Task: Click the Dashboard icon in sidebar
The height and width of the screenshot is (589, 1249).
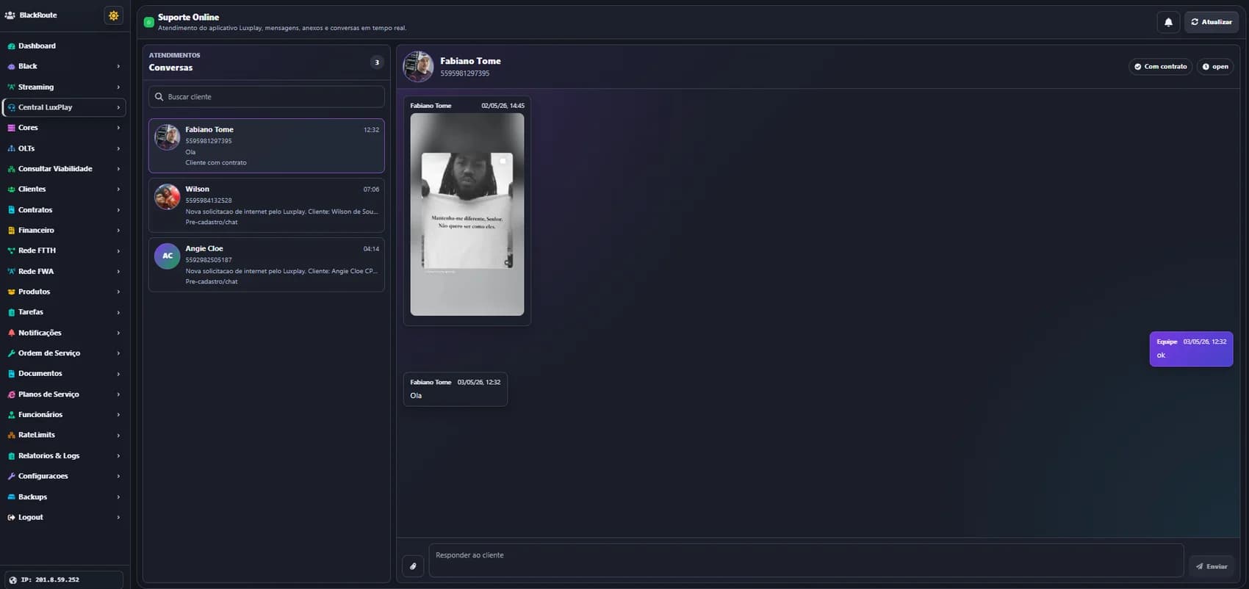Action: 11,46
